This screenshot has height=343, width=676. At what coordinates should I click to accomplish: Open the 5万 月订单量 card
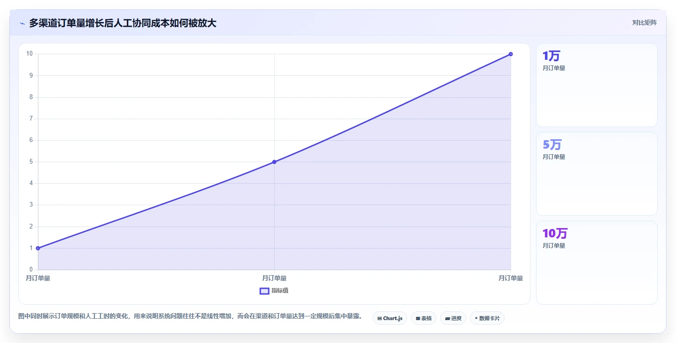click(597, 174)
